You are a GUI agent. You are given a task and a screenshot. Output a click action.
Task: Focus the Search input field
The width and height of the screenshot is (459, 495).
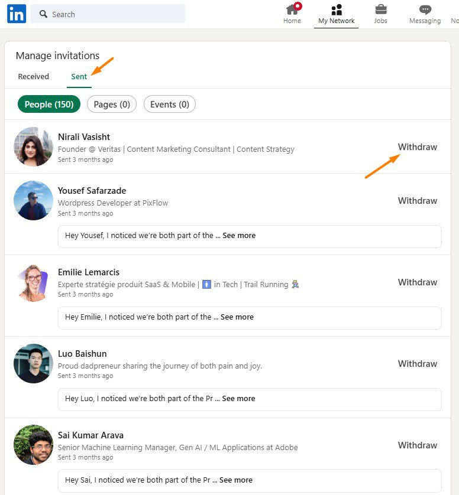coord(108,14)
